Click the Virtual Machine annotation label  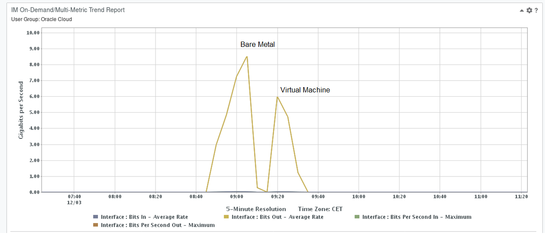click(305, 90)
